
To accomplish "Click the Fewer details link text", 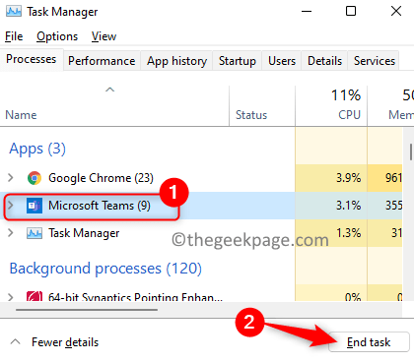I will coord(65,342).
